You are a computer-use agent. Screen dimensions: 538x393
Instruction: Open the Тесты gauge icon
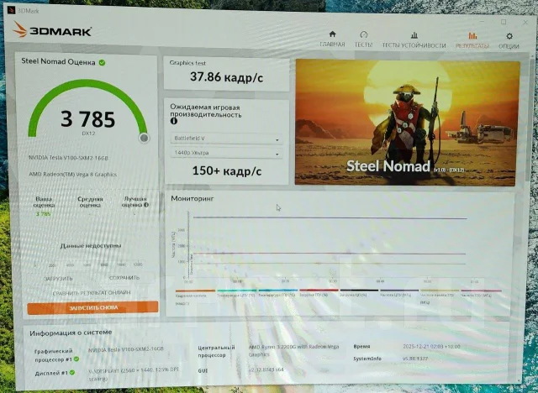(x=363, y=35)
